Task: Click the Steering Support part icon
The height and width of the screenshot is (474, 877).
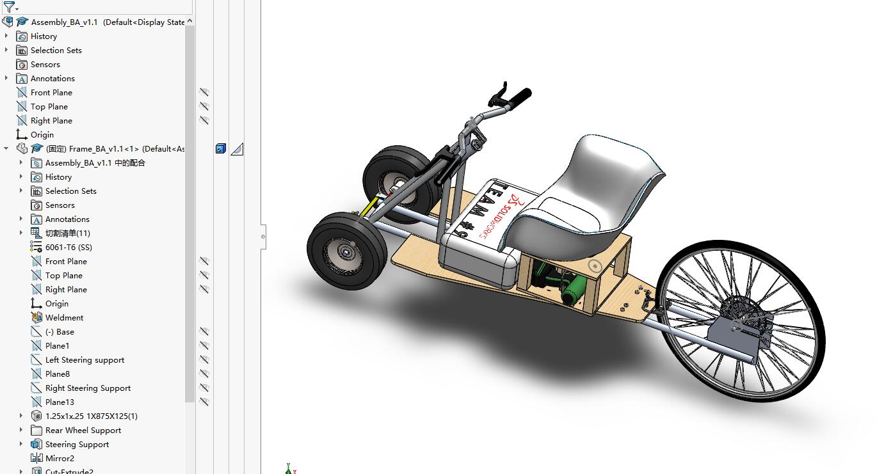Action: [x=36, y=444]
